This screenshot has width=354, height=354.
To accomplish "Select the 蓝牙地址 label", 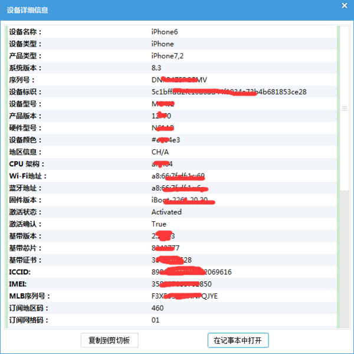I will [25, 188].
